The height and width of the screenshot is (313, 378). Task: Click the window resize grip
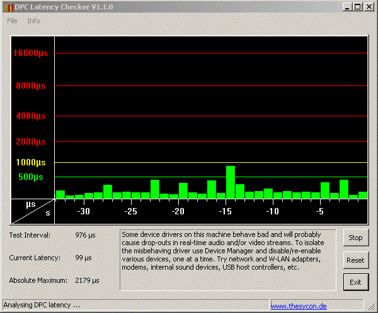[372, 307]
